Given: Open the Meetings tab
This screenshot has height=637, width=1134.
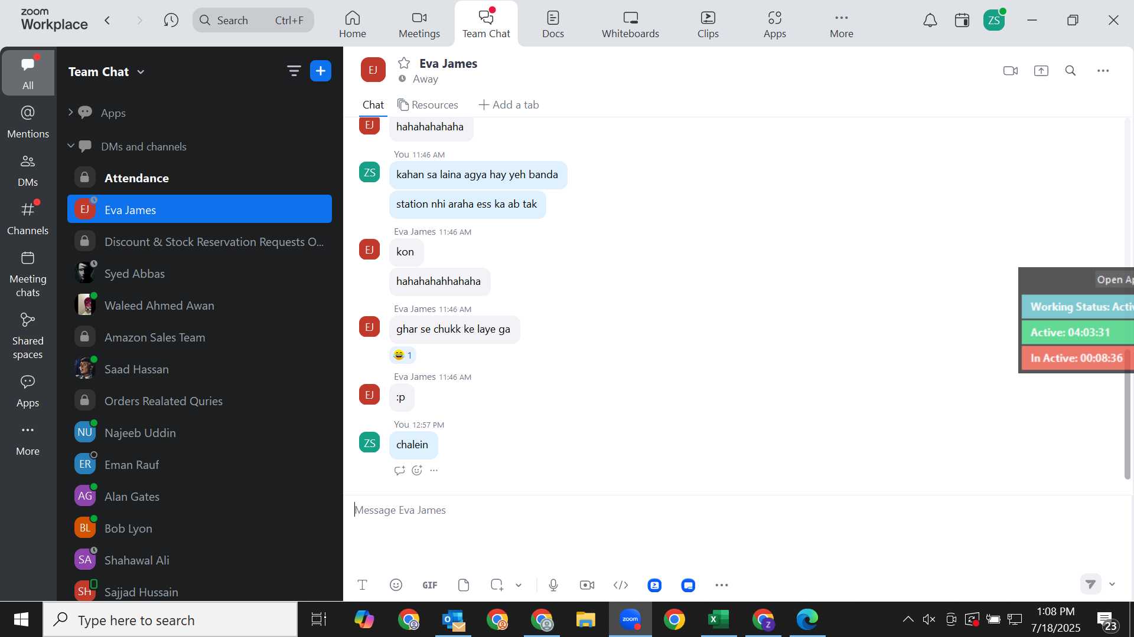Looking at the screenshot, I should coord(419,24).
